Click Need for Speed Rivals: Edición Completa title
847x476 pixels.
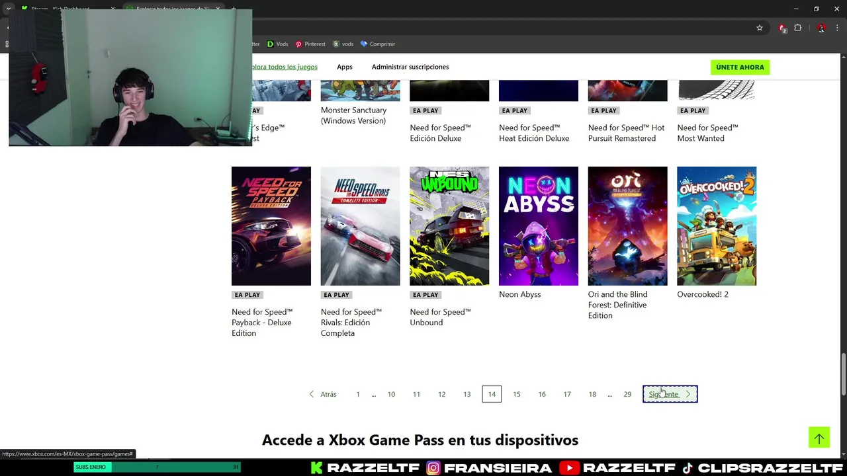pos(351,323)
